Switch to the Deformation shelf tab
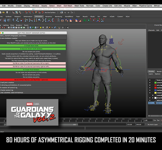This screenshot has width=162, height=150. [x=28, y=16]
